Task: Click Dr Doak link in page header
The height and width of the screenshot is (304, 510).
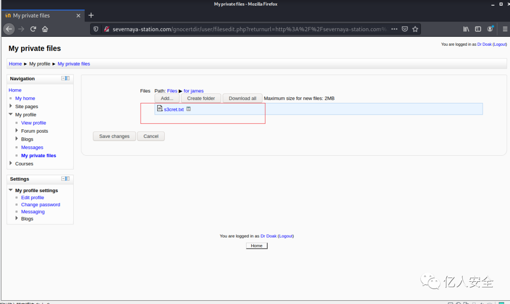Action: [x=484, y=44]
